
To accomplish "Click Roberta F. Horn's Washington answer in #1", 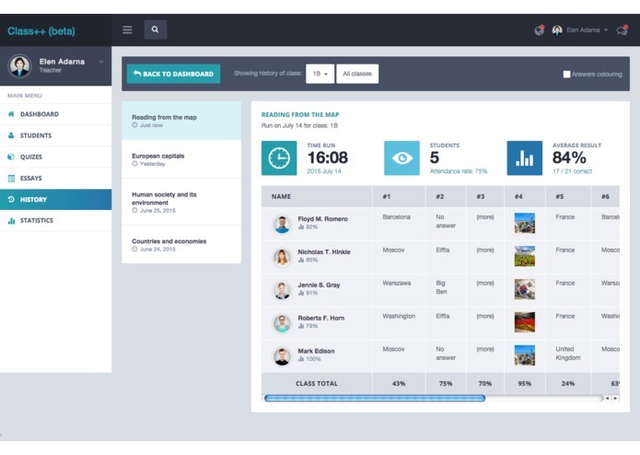I will [x=399, y=316].
